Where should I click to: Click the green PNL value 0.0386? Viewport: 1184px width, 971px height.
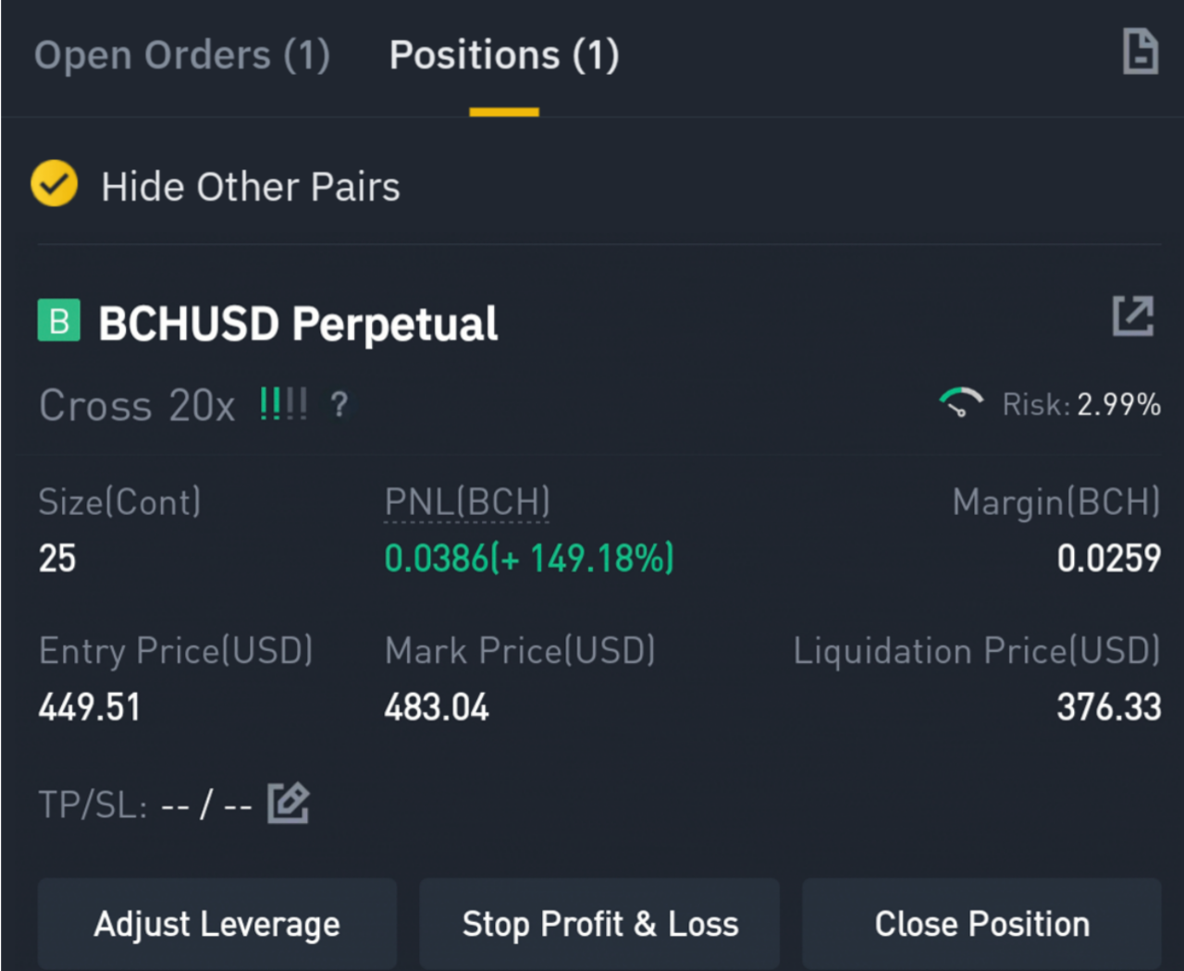(436, 559)
